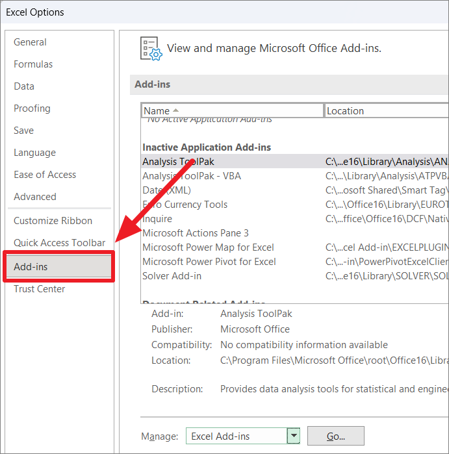Viewport: 449px width, 454px height.
Task: Select Analysis ToolPak add-in row
Action: point(295,161)
